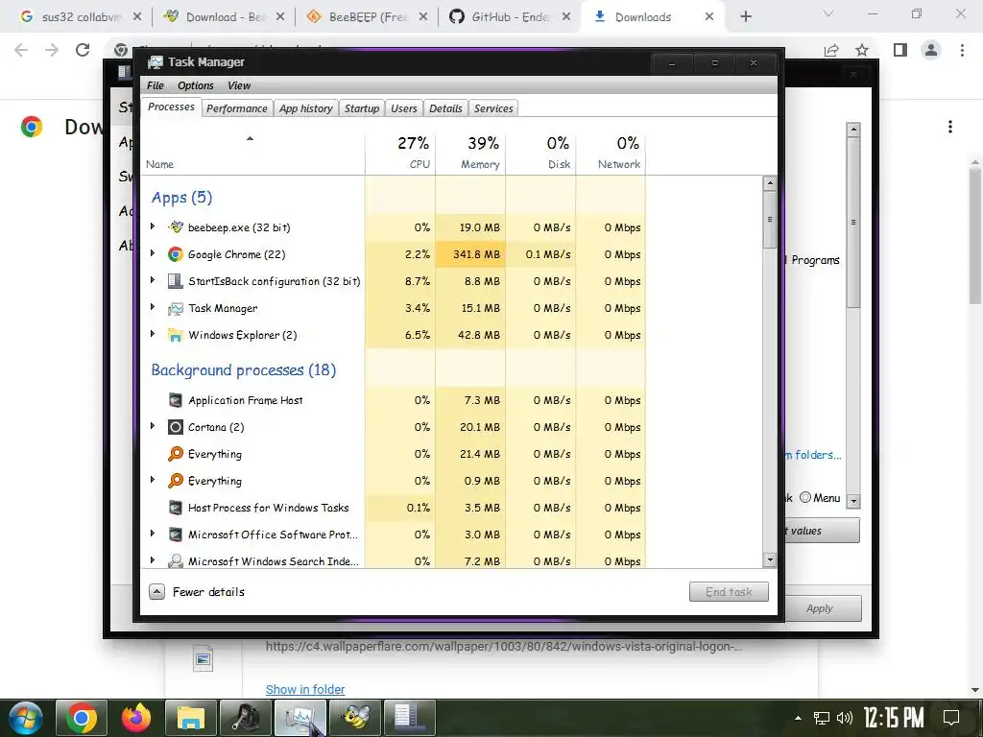Bookmark this page with the star icon

pyautogui.click(x=862, y=50)
